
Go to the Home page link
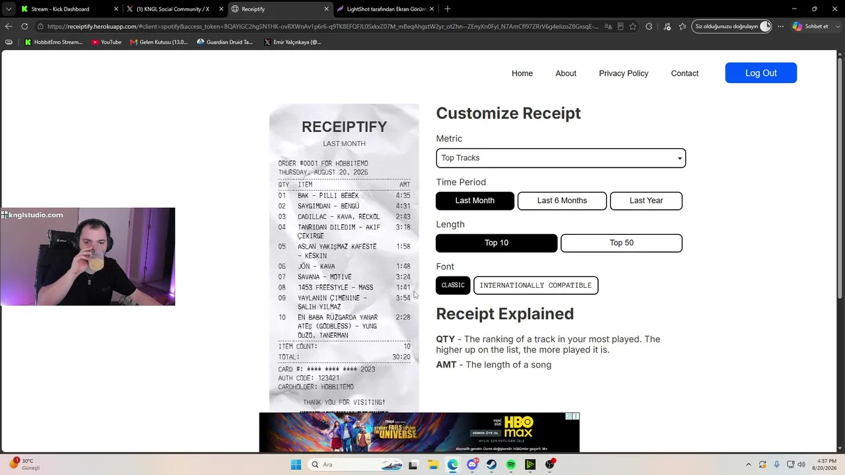tap(522, 73)
